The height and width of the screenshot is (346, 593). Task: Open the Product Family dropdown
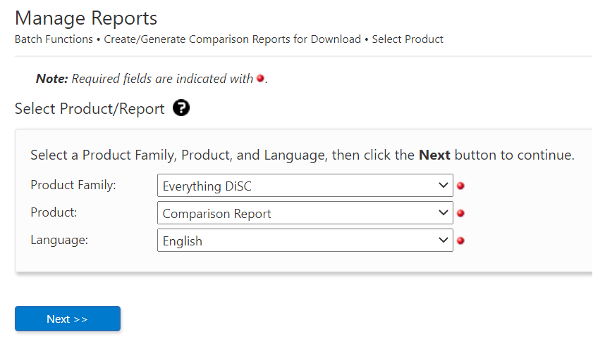tap(305, 185)
